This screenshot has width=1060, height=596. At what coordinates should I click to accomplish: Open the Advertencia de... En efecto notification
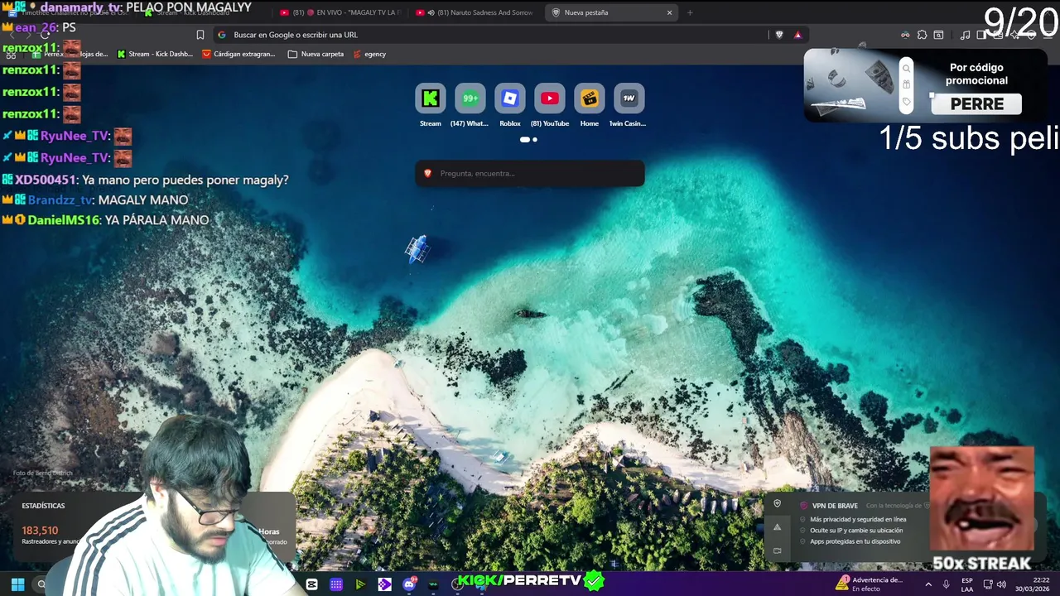click(x=870, y=584)
